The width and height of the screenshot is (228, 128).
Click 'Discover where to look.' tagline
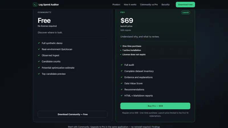tap(50, 32)
